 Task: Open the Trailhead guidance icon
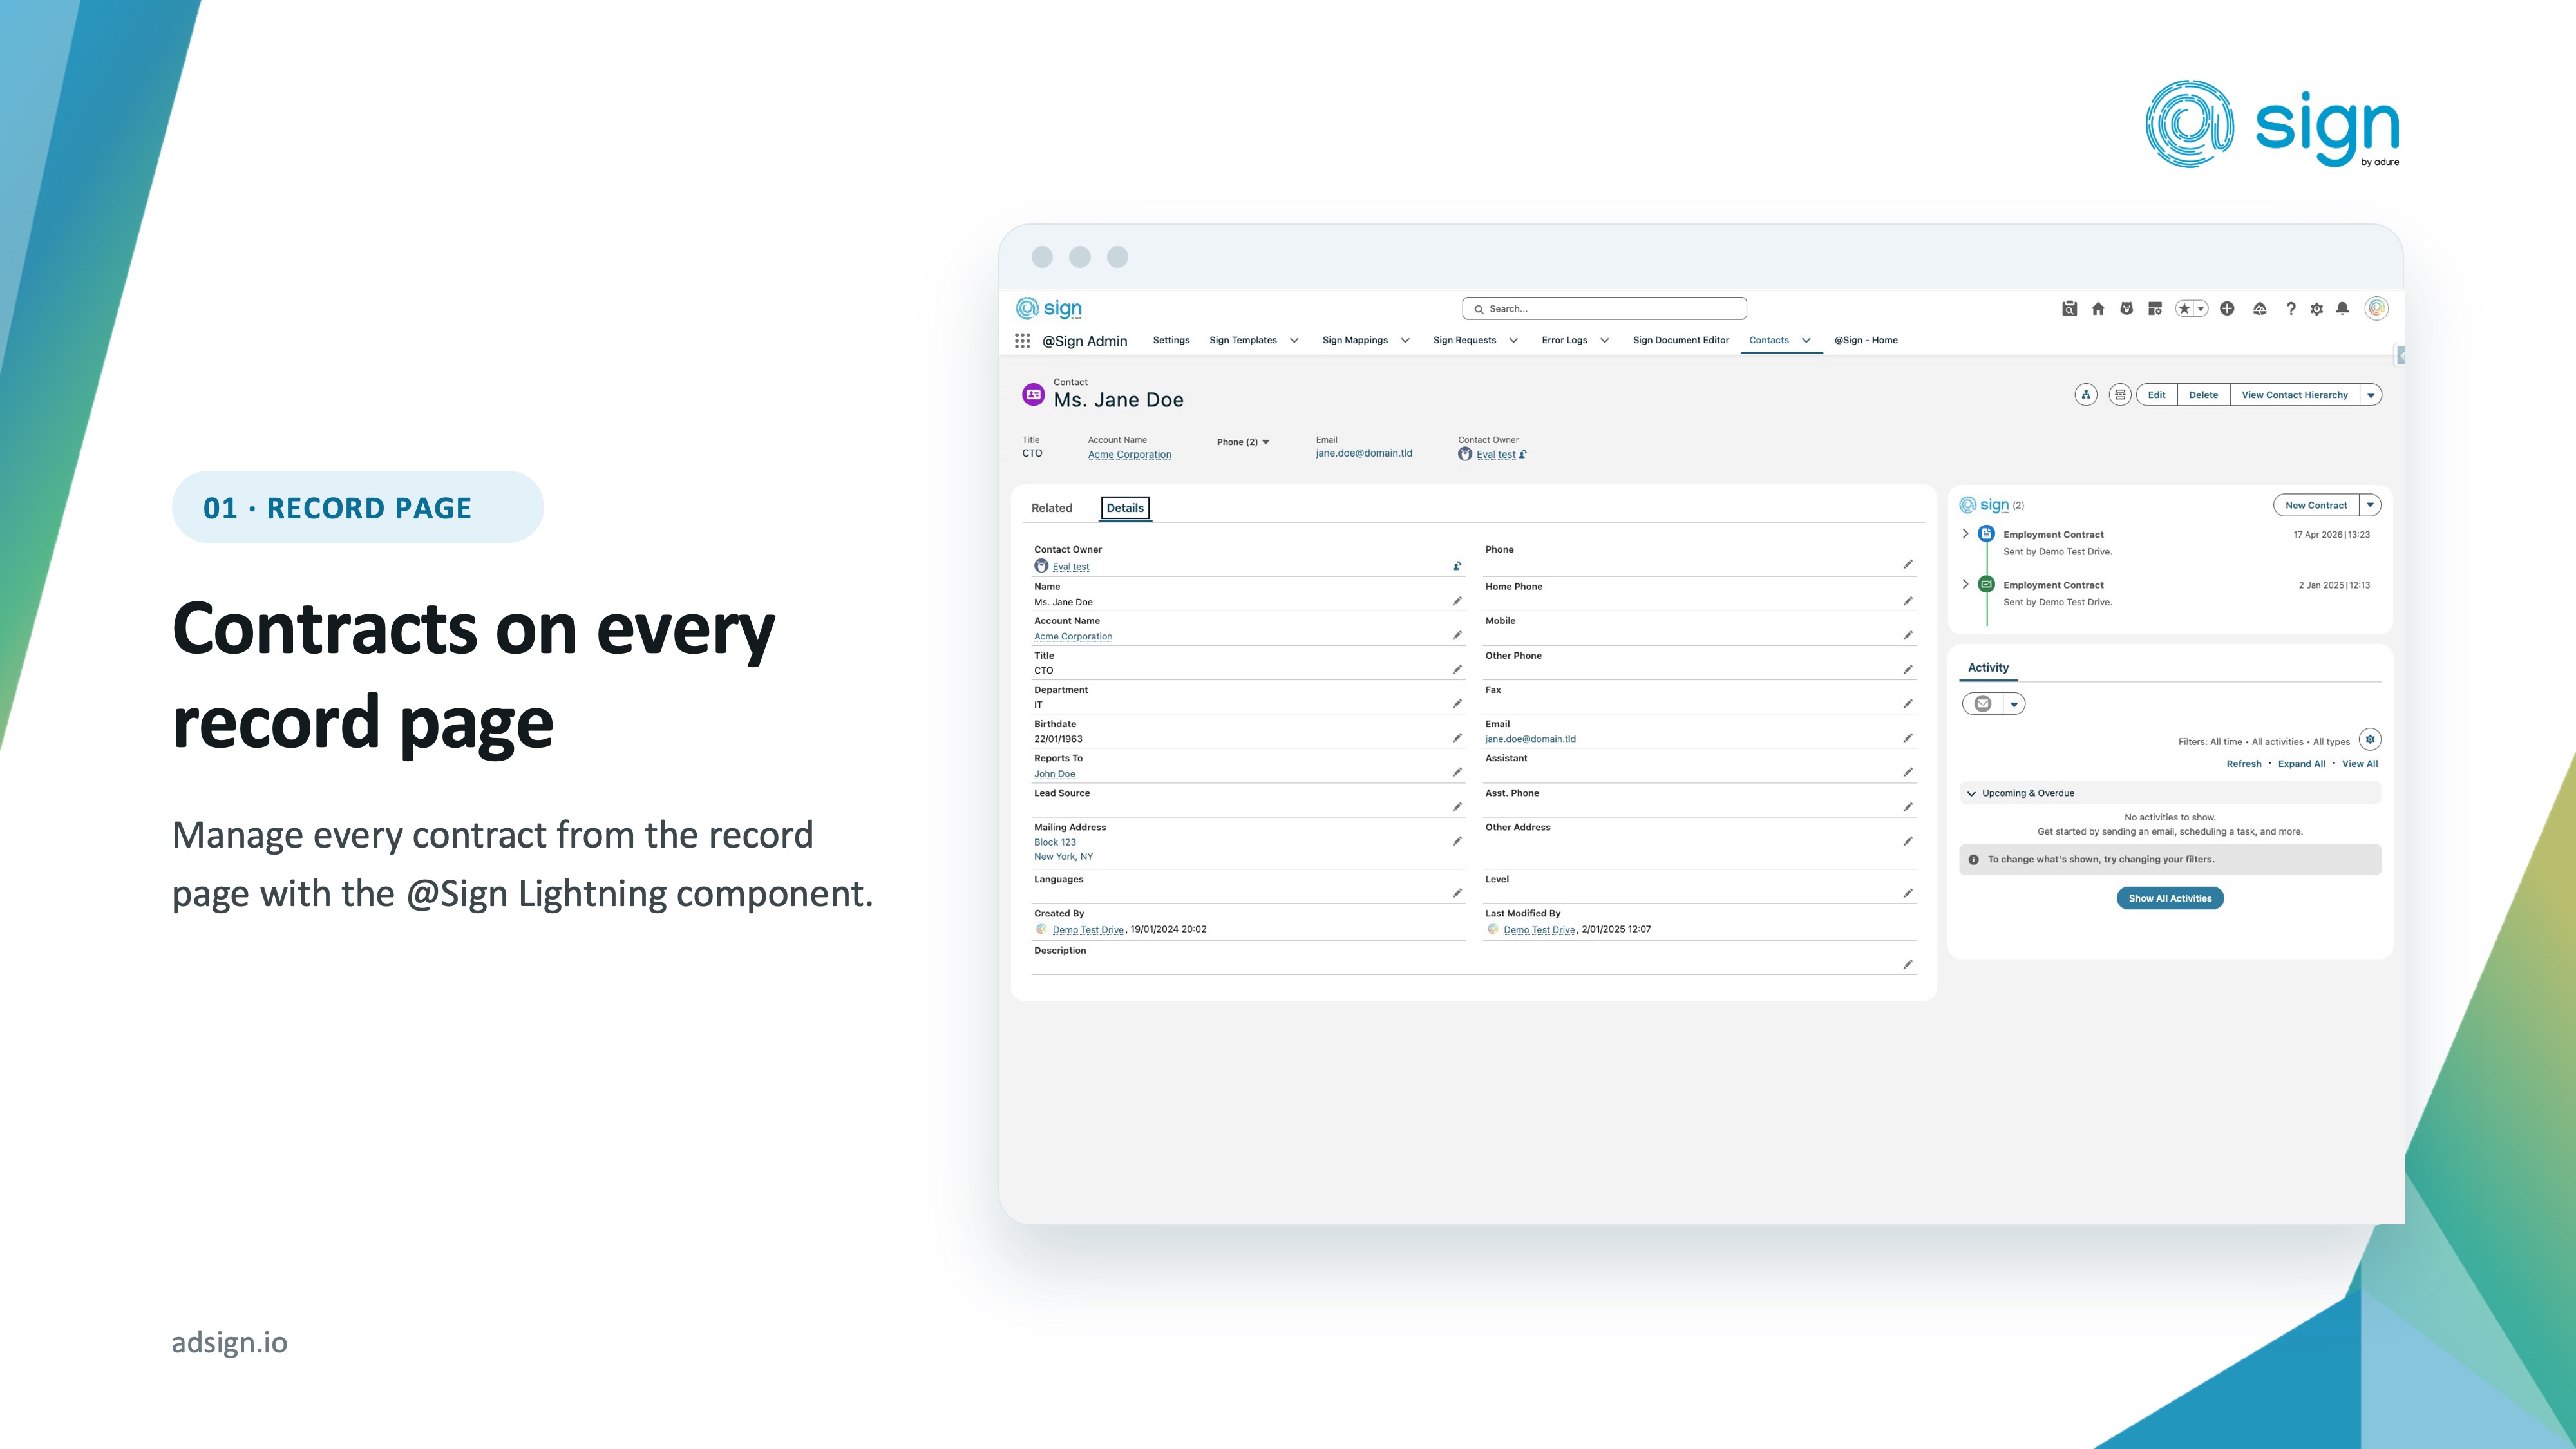[2259, 309]
